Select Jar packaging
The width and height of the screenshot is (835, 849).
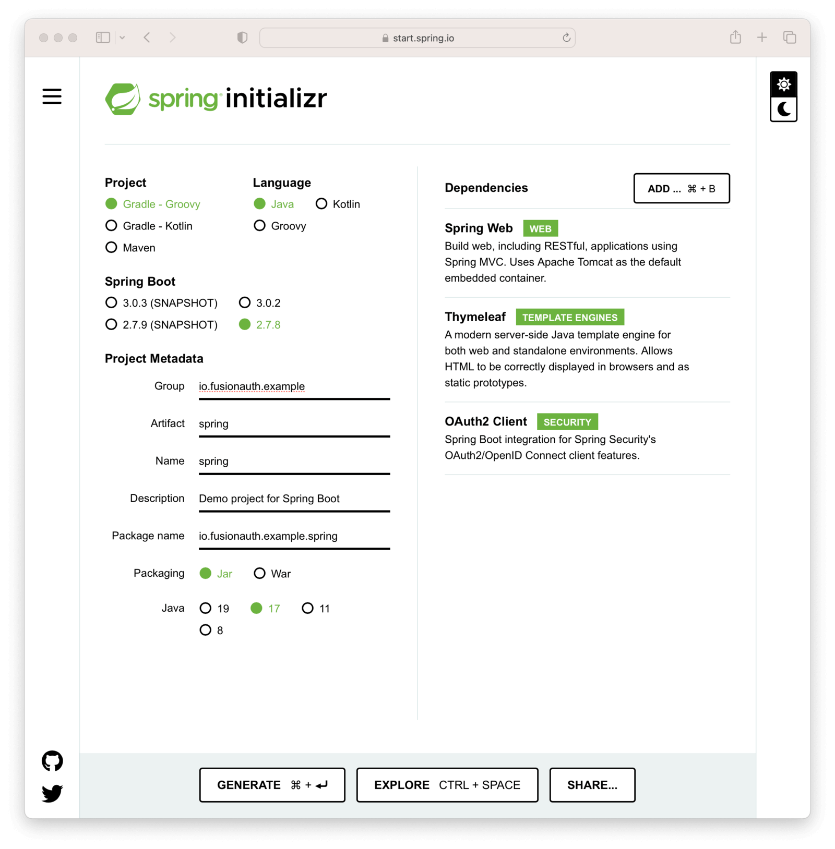pos(216,574)
